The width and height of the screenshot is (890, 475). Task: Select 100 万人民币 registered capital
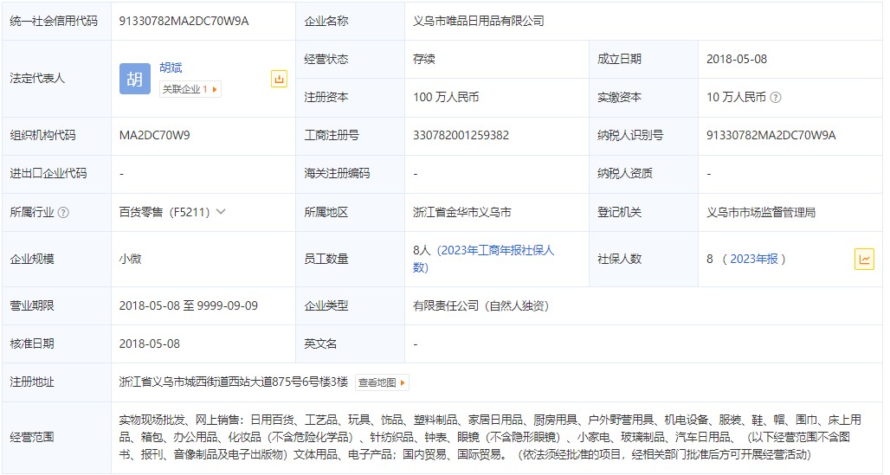coord(446,97)
